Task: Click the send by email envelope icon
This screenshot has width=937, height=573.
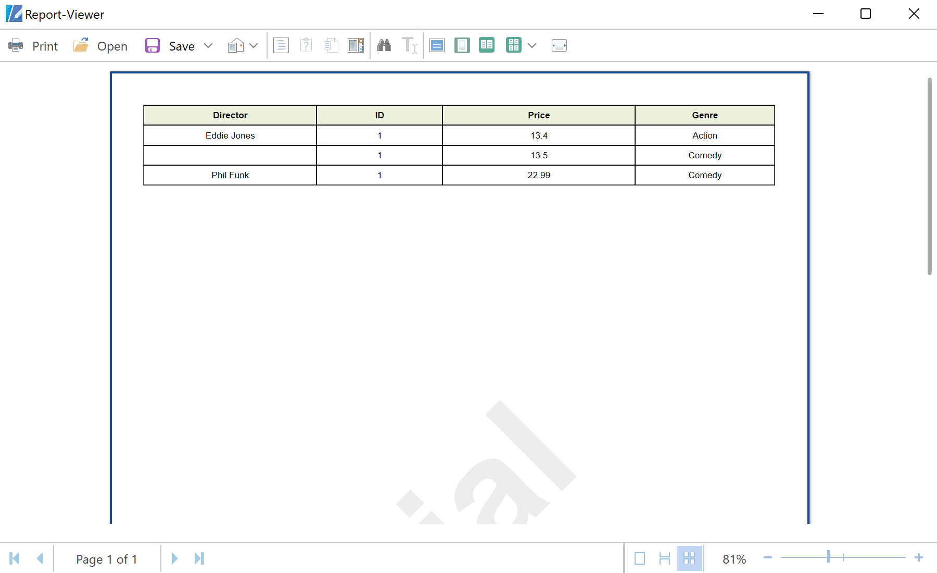Action: click(x=236, y=46)
